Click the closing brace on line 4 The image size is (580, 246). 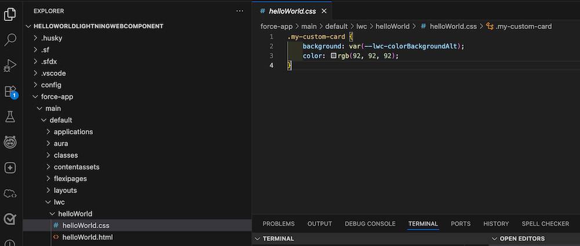click(289, 65)
